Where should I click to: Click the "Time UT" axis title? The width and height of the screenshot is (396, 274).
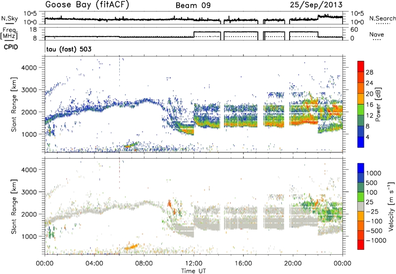click(x=194, y=271)
